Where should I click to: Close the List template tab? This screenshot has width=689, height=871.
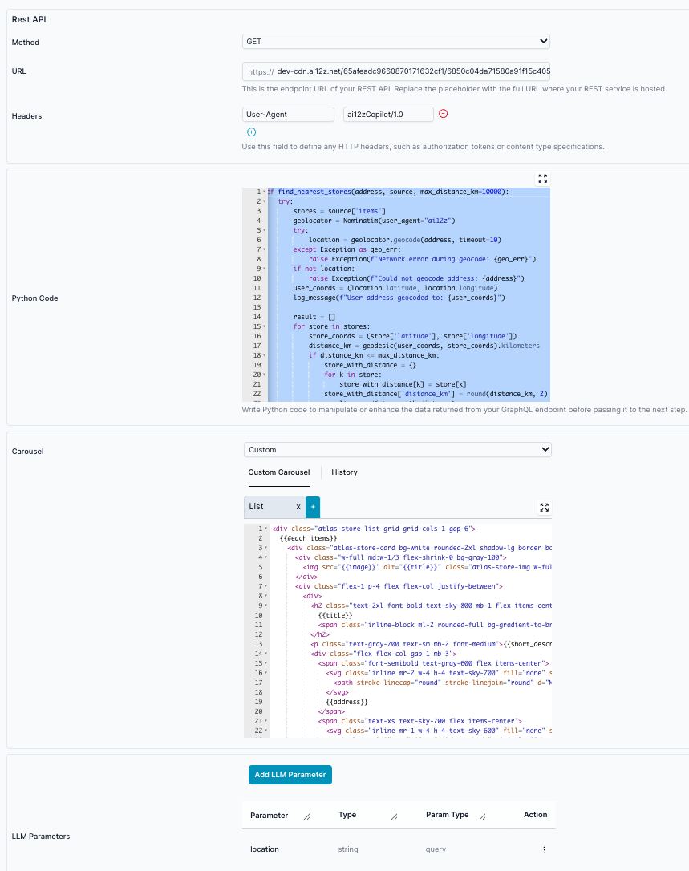(298, 507)
